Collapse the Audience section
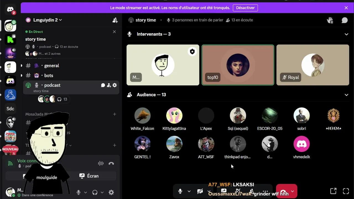The width and height of the screenshot is (354, 199). 346,95
